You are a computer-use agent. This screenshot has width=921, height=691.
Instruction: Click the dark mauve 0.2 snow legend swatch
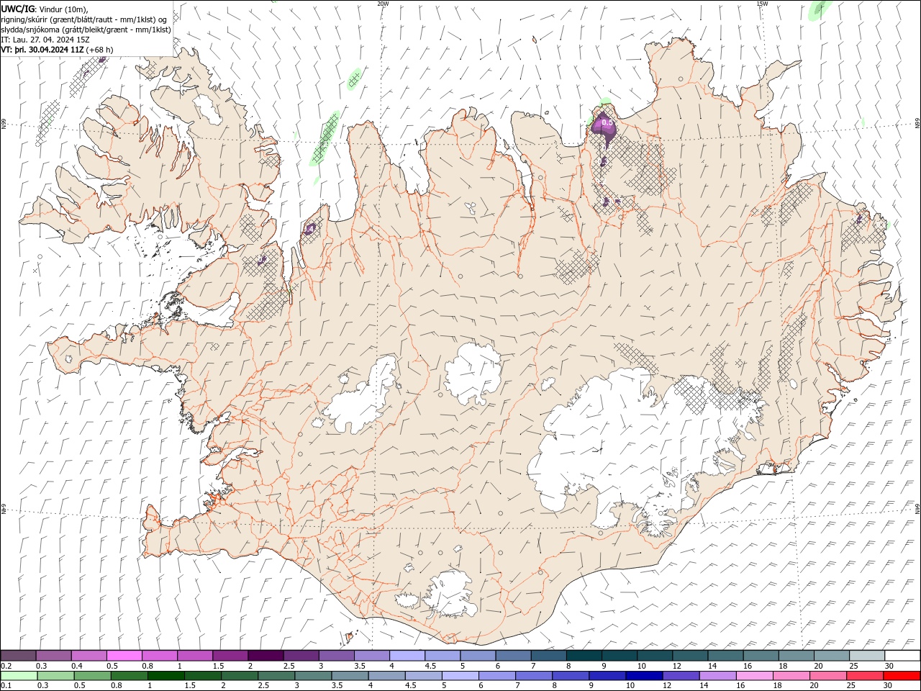[x=18, y=656]
